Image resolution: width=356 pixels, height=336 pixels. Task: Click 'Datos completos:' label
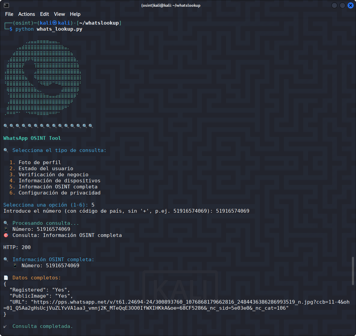pyautogui.click(x=36, y=278)
